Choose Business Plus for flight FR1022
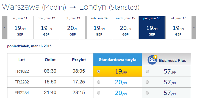 click(x=147, y=71)
